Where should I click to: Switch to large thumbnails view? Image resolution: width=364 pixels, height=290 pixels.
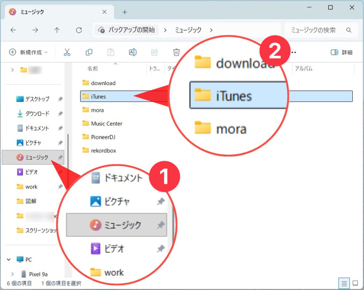355,283
